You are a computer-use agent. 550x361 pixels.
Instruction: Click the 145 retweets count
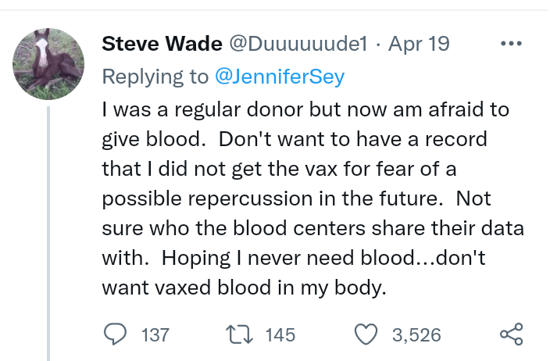coord(280,335)
